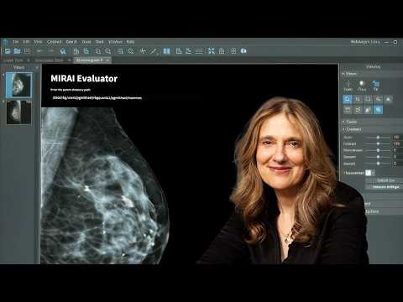
Task: Click the highlighted blue home icon in right panel
Action: pos(348,99)
